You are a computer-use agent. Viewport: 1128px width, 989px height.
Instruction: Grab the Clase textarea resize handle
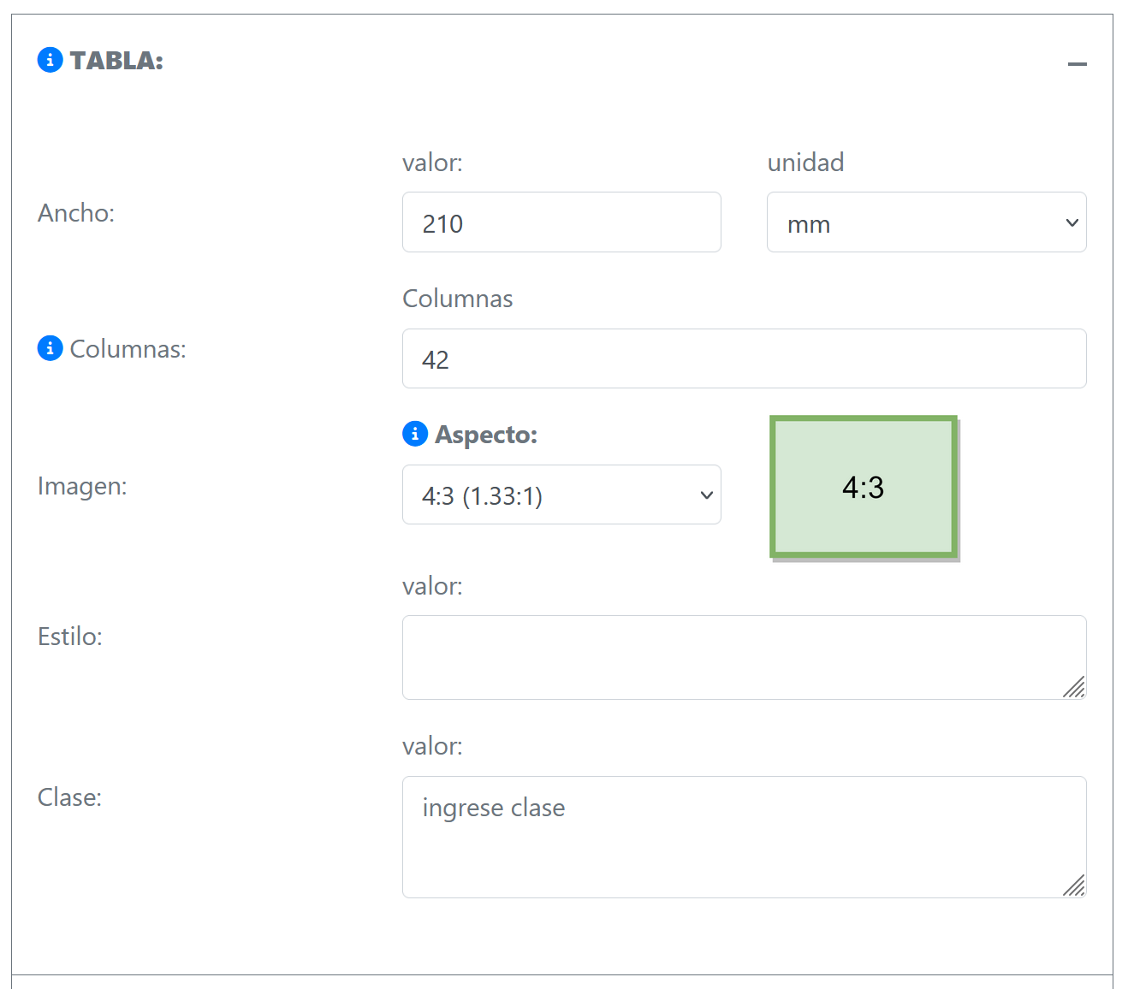1074,885
